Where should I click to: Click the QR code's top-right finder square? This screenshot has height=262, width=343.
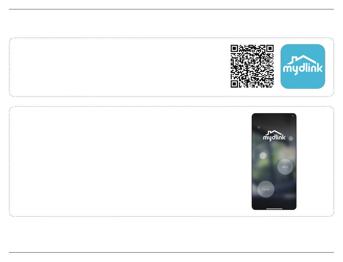270,48
